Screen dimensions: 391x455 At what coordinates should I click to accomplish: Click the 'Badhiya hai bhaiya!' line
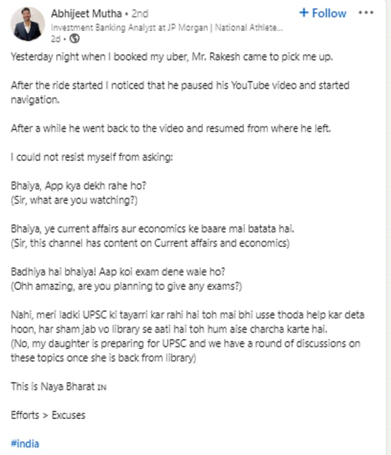click(x=123, y=273)
